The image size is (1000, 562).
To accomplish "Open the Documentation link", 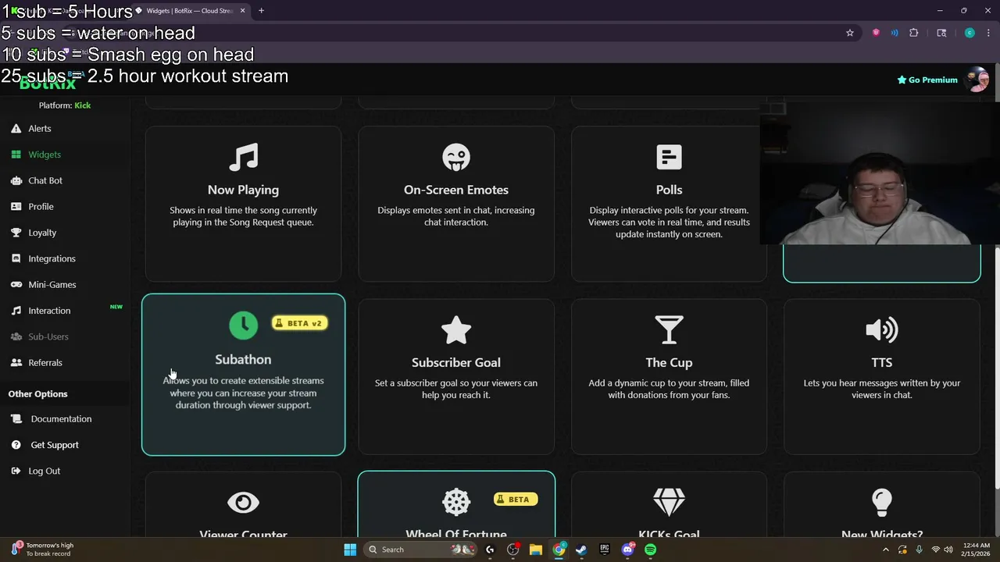I will (61, 419).
